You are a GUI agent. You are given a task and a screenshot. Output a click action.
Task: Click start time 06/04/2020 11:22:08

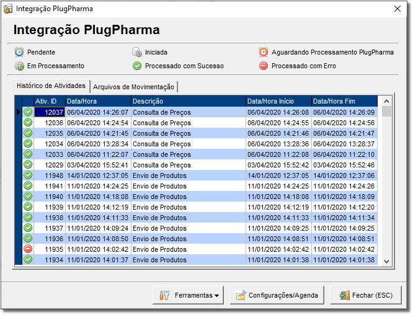point(278,154)
